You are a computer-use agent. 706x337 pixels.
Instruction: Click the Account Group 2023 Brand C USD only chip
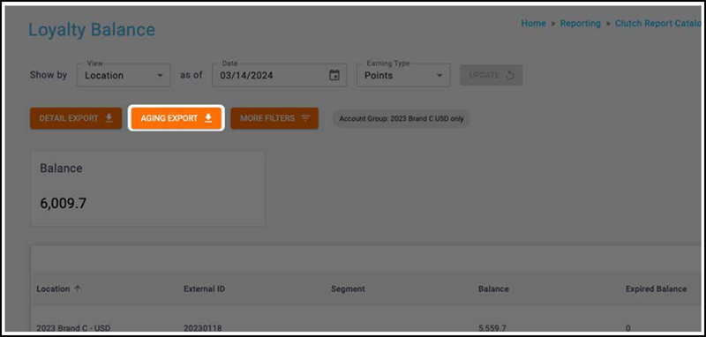click(x=402, y=119)
